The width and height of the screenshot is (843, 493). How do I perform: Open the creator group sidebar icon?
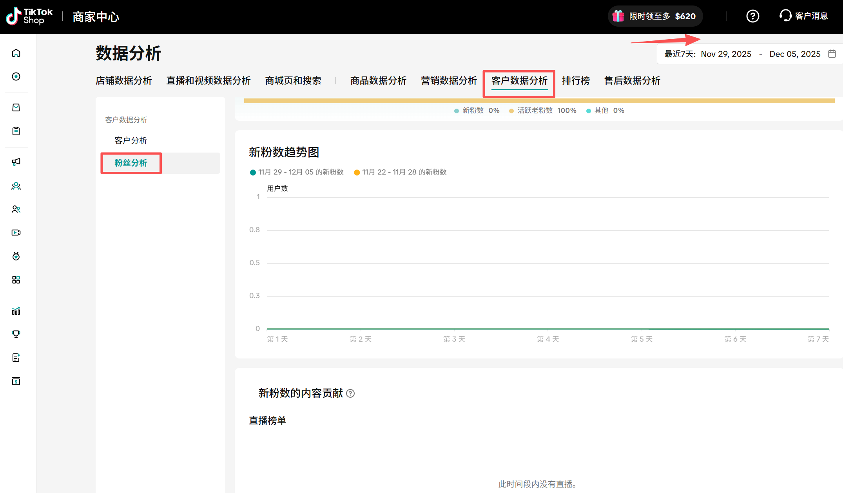coord(16,186)
